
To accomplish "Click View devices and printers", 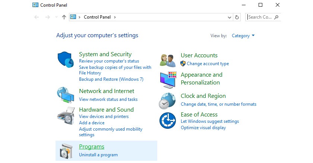I will (x=104, y=116).
